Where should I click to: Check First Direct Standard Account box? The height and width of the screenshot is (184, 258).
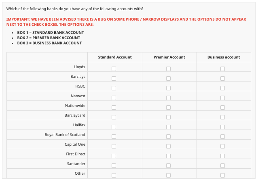[114, 156]
